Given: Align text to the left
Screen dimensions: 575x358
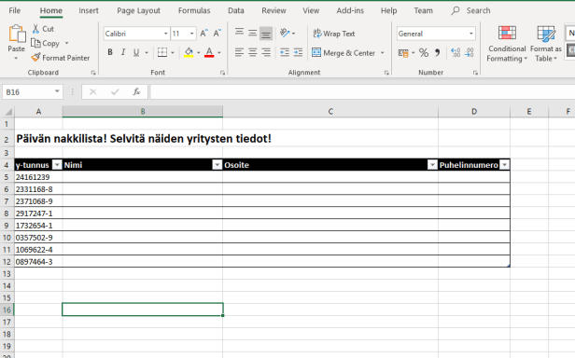Looking at the screenshot, I should [x=239, y=52].
